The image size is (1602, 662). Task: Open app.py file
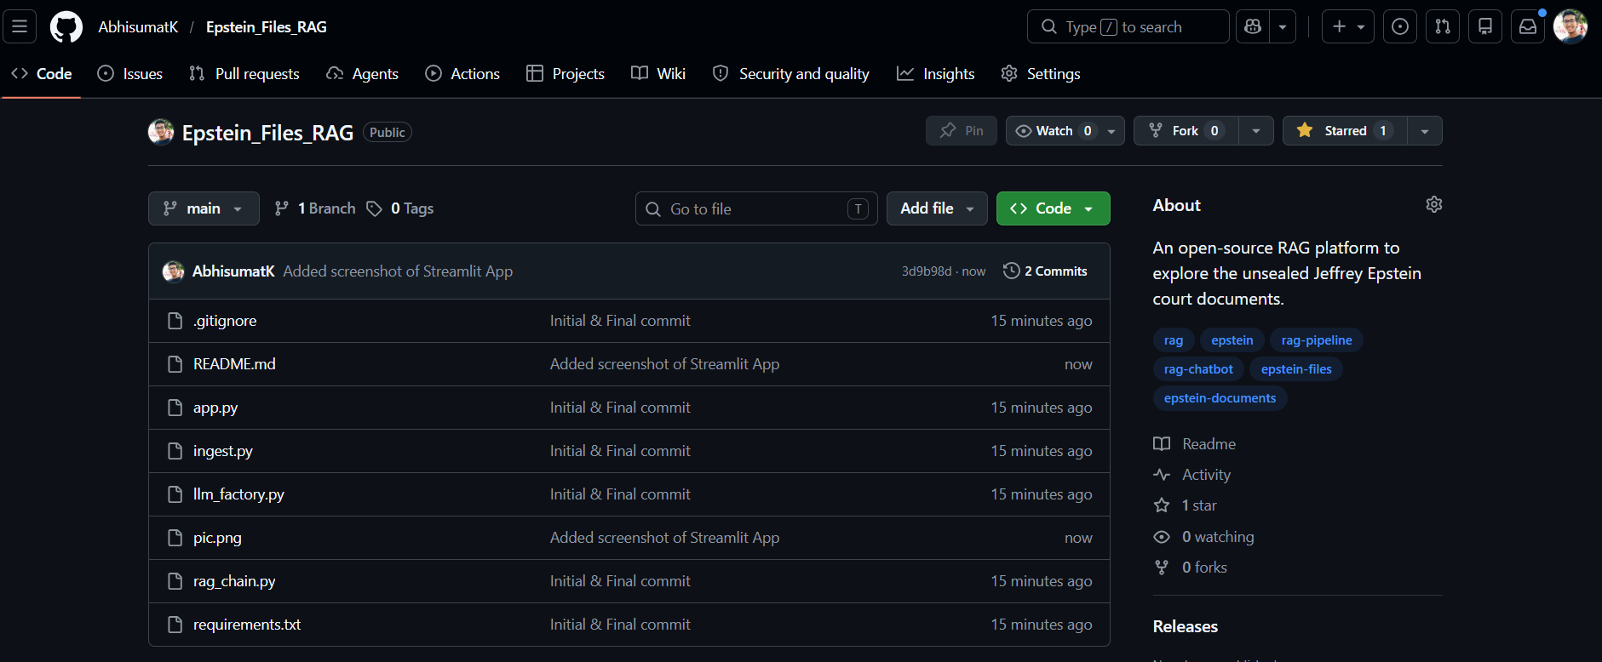[x=215, y=408]
